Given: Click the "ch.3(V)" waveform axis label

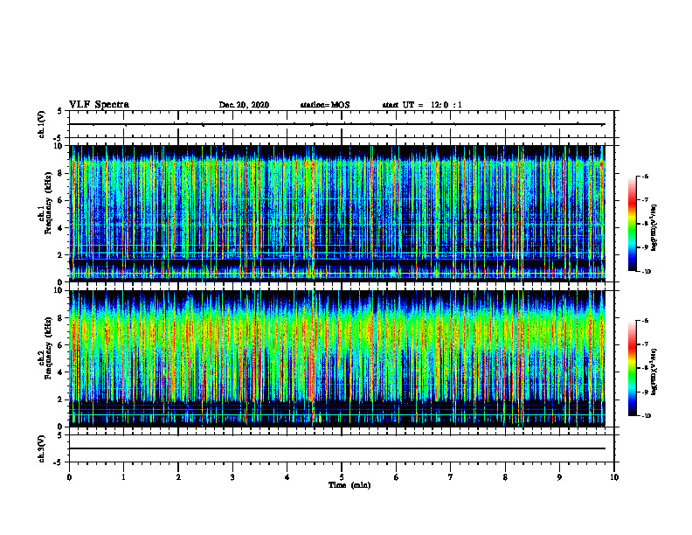Looking at the screenshot, I should 41,448.
